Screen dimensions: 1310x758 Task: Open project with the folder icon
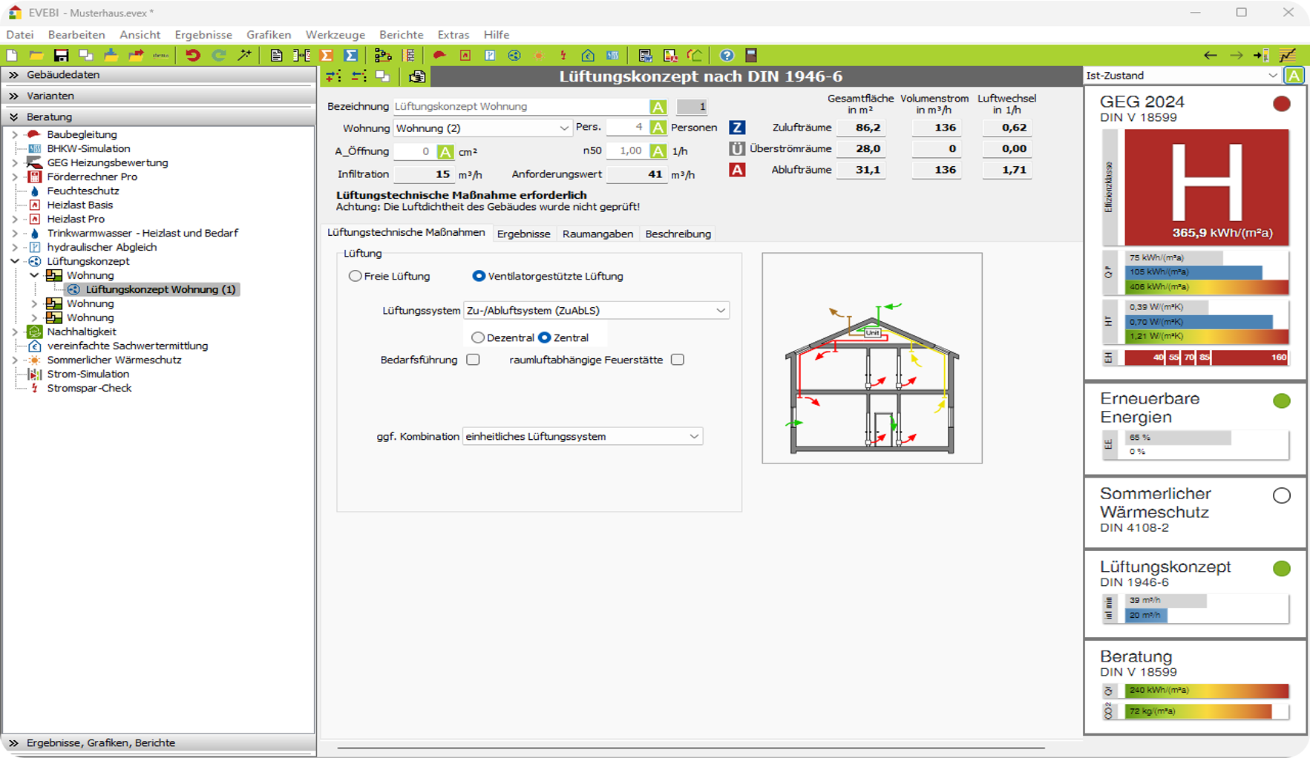(36, 56)
